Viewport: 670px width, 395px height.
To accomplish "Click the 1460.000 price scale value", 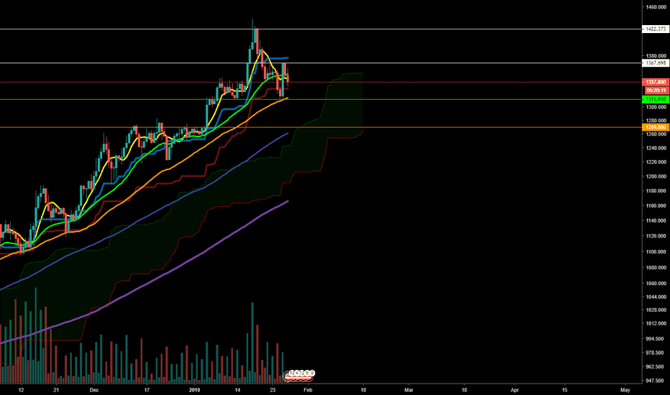I will click(656, 7).
